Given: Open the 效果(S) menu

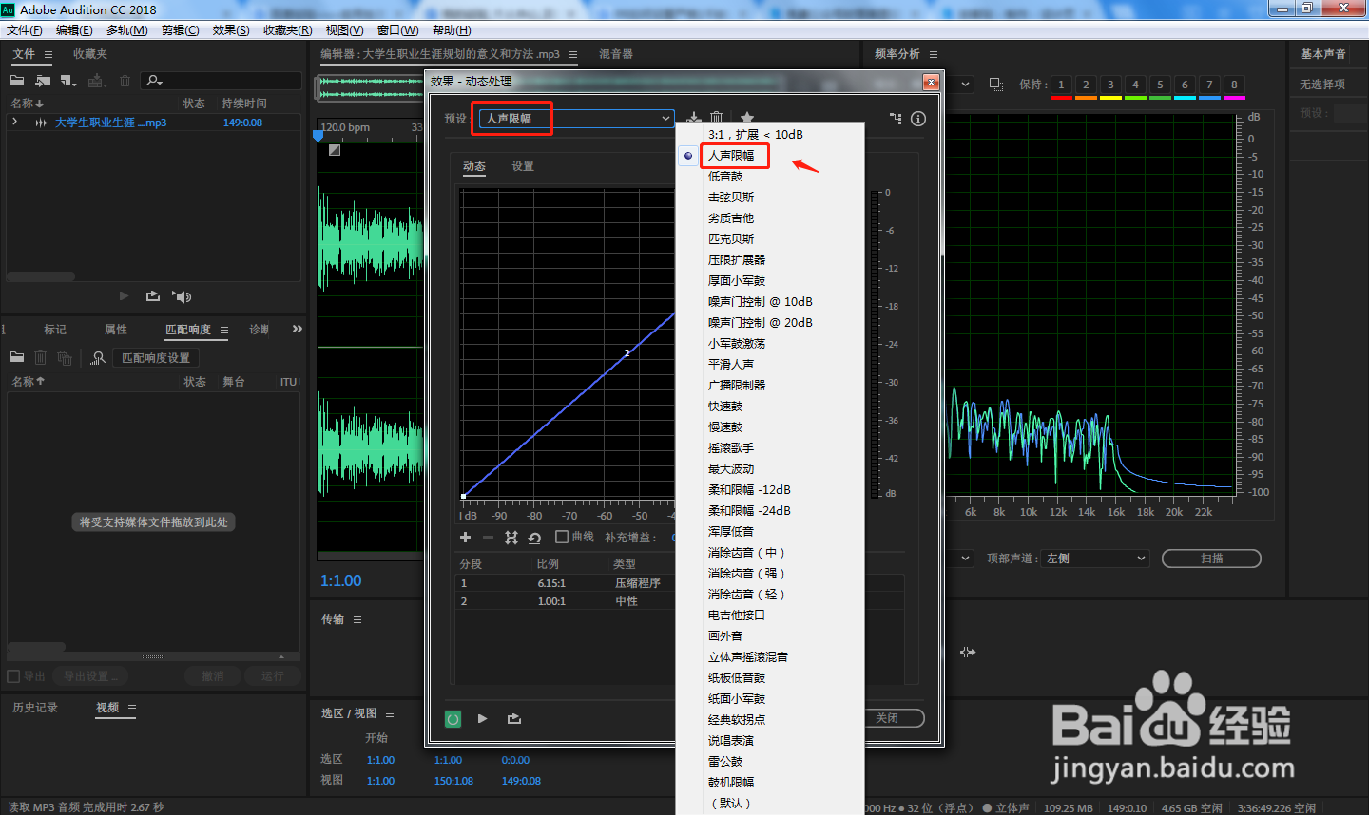Looking at the screenshot, I should (231, 30).
